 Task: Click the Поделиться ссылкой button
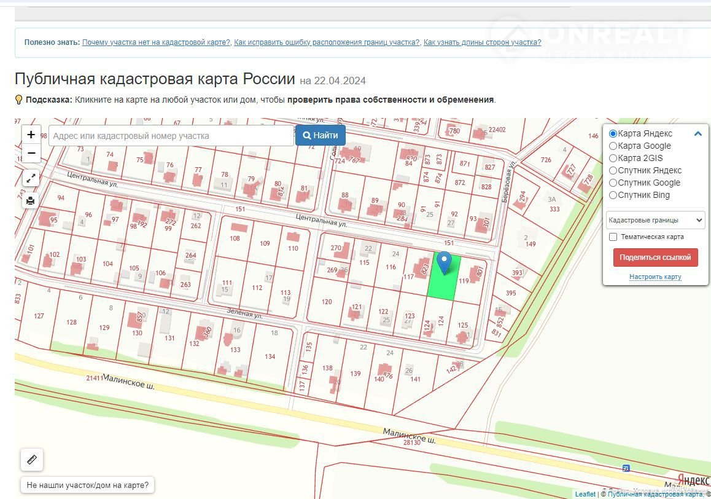655,257
